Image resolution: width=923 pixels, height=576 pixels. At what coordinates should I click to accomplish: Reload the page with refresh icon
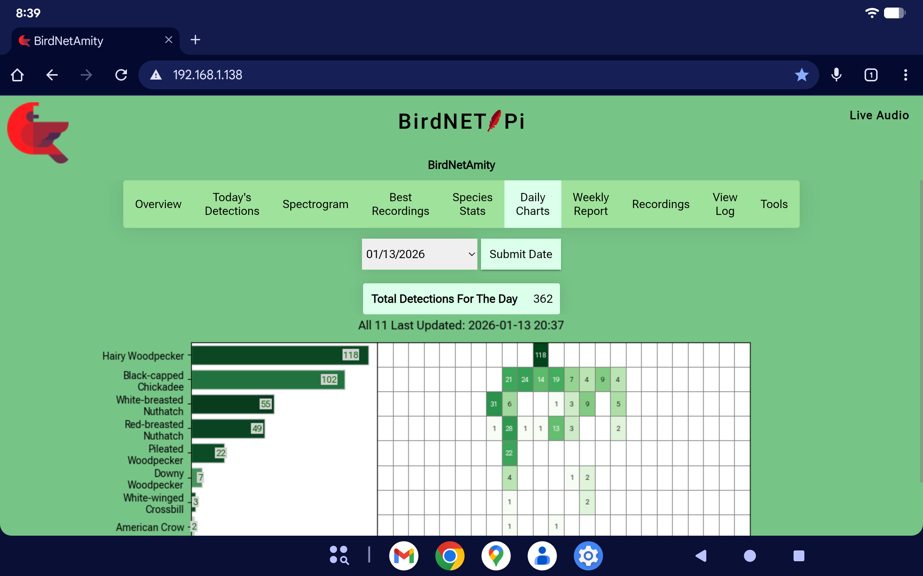[121, 75]
